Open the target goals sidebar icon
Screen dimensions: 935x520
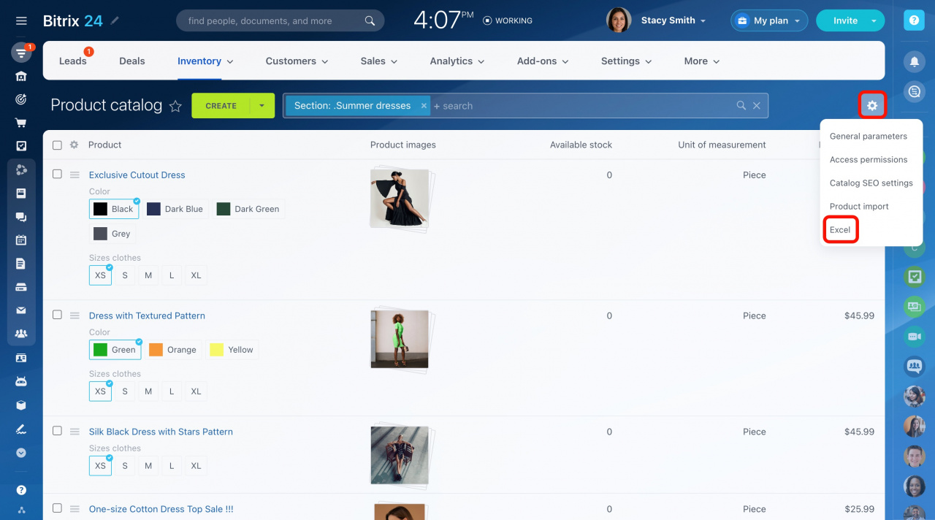(x=21, y=99)
